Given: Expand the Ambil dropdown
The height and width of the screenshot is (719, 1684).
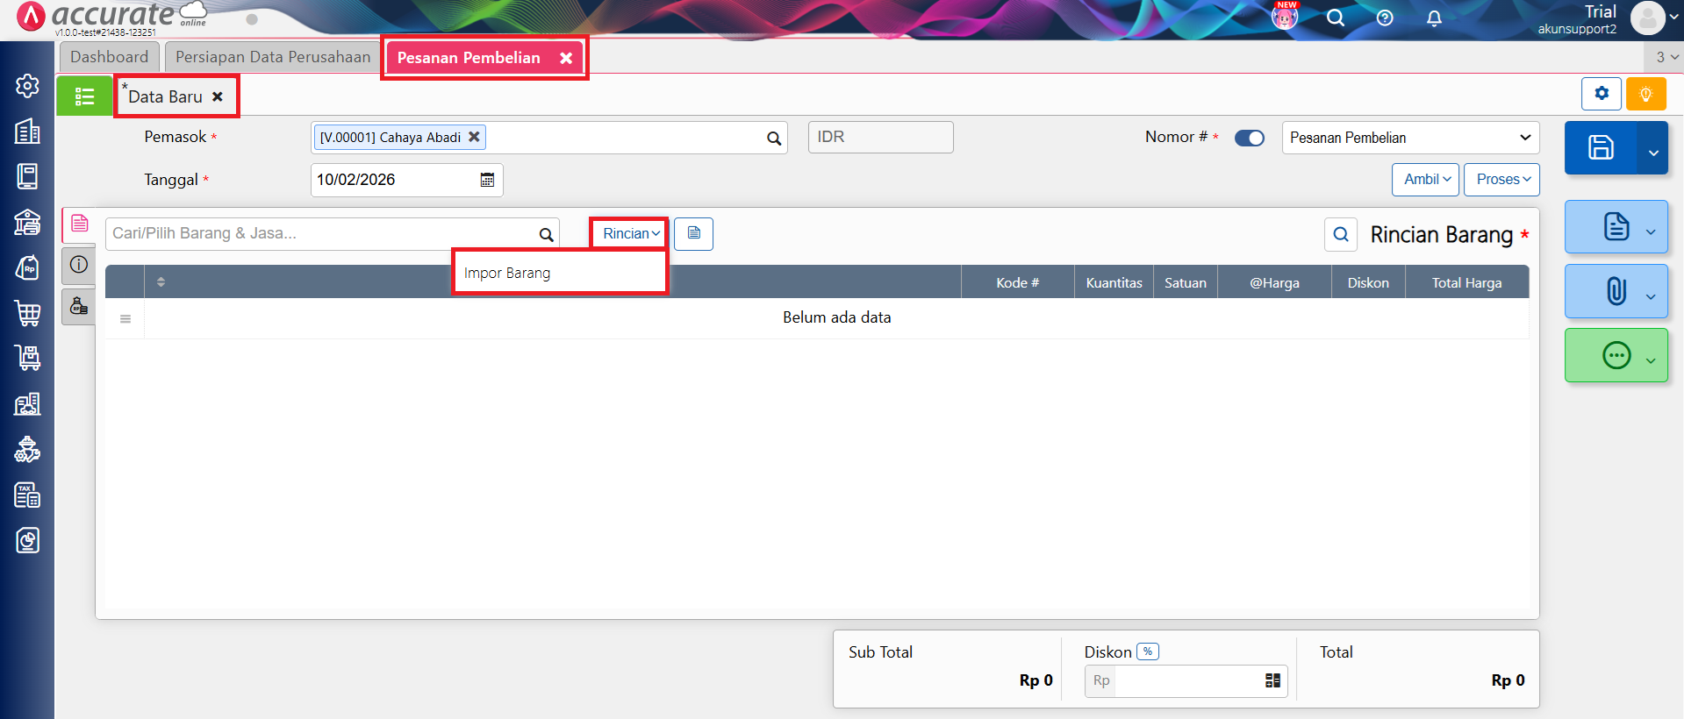Looking at the screenshot, I should click(x=1425, y=180).
